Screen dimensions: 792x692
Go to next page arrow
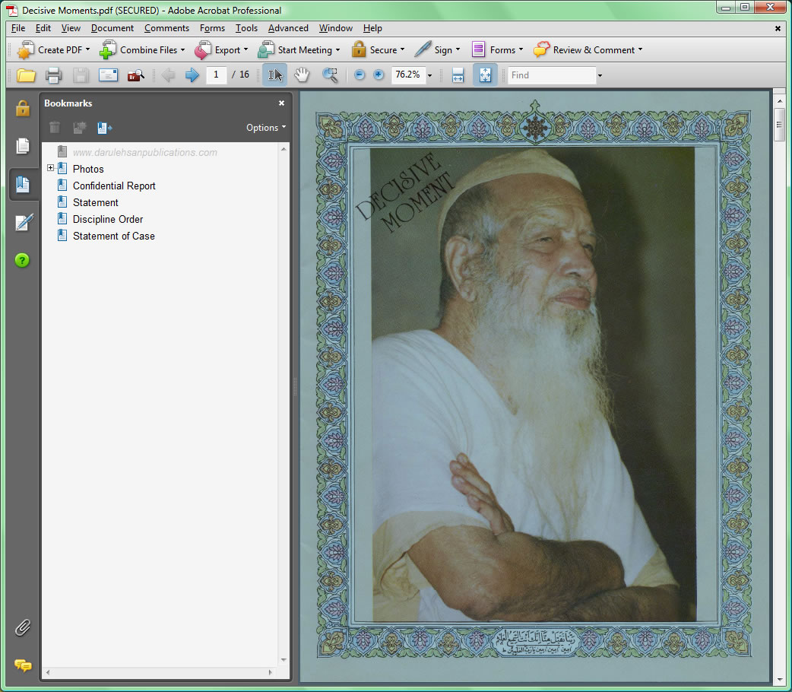click(192, 75)
